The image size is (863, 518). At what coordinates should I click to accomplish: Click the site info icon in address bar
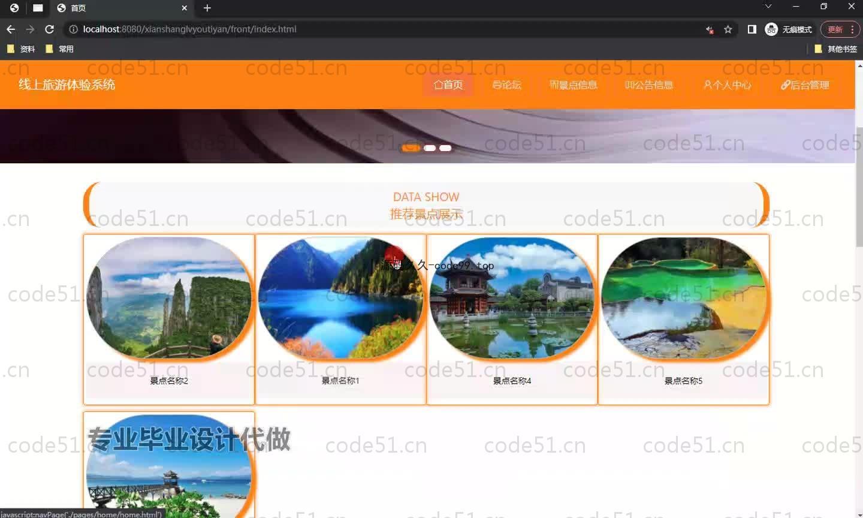tap(73, 29)
